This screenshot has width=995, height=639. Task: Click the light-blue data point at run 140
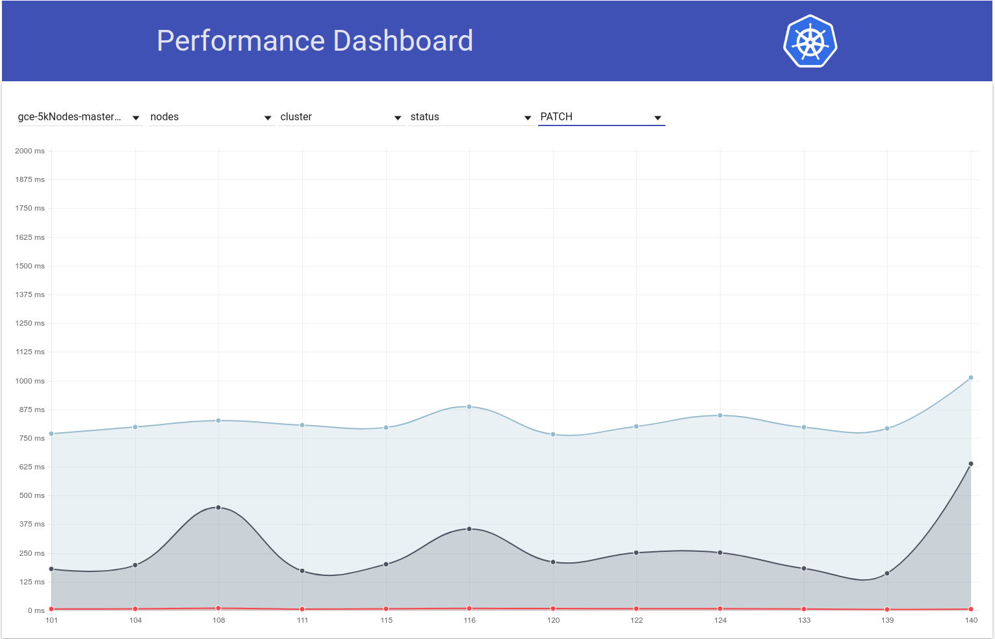coord(971,378)
